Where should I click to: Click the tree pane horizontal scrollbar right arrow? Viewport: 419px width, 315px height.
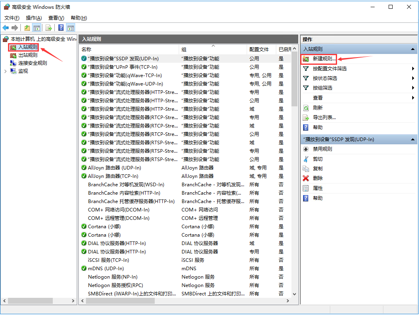(73, 301)
